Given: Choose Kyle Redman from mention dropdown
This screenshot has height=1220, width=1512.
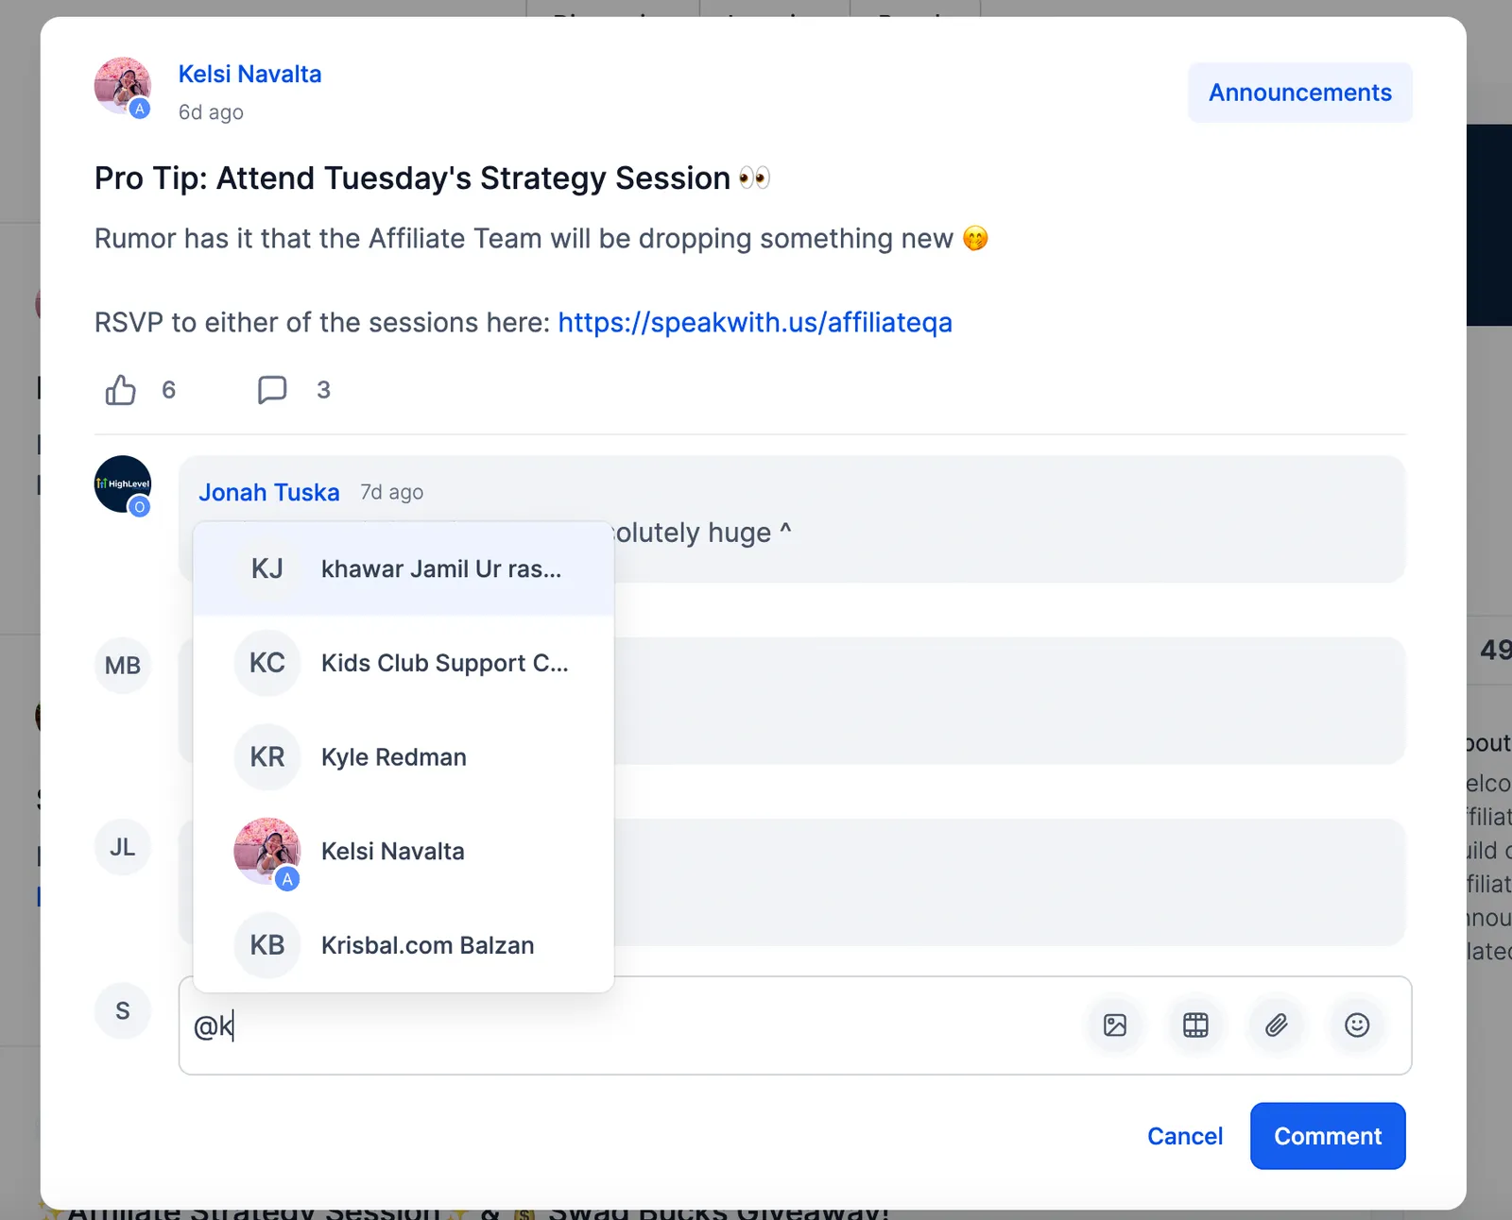Looking at the screenshot, I should click(404, 757).
